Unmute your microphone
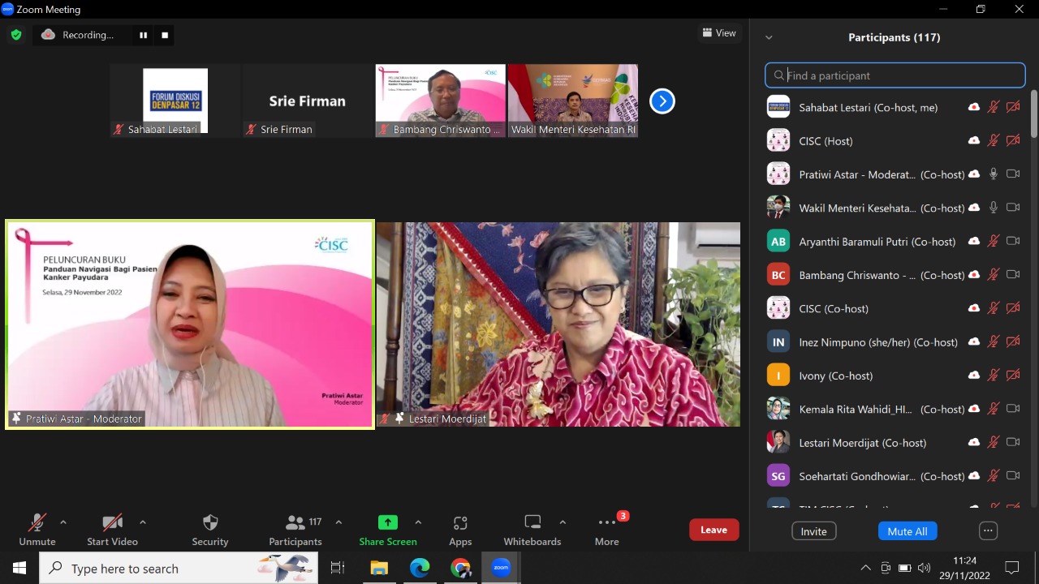Image resolution: width=1039 pixels, height=584 pixels. tap(37, 530)
